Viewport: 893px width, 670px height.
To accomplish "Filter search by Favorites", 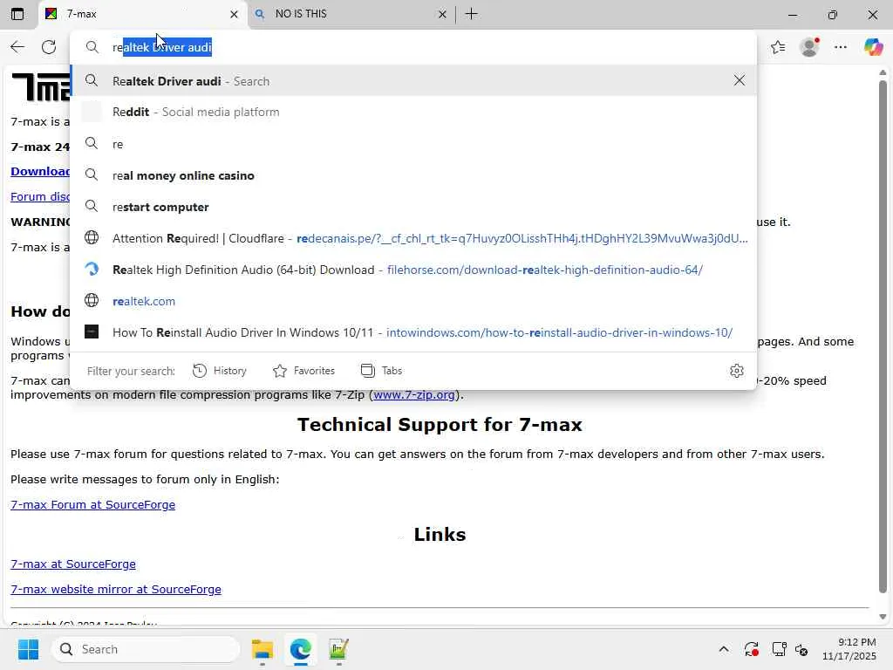I will (303, 371).
